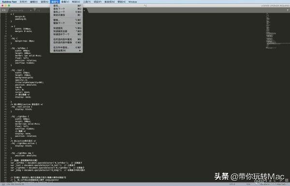Open the tab list dropdown arrow at tab bar right
Viewport: 290px width, 186px height.
coord(288,10)
